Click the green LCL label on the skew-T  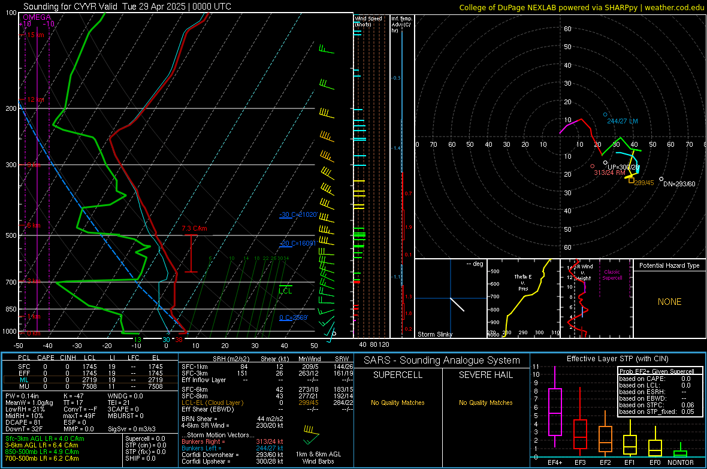tap(285, 291)
